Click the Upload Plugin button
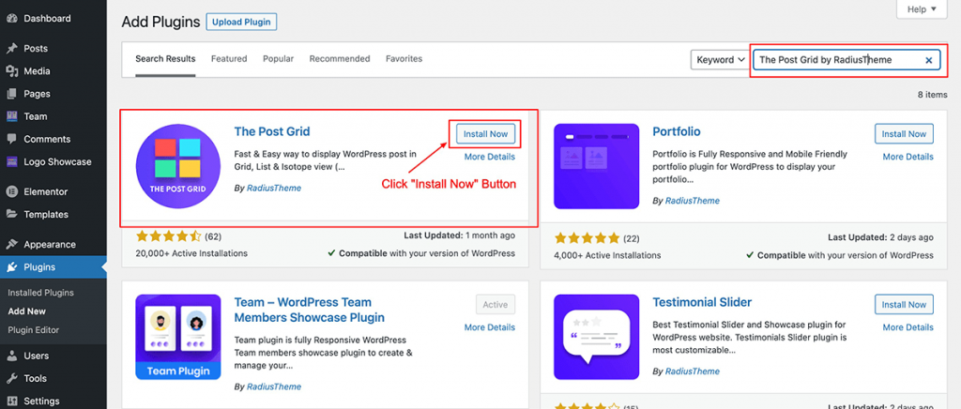The width and height of the screenshot is (961, 409). (241, 22)
